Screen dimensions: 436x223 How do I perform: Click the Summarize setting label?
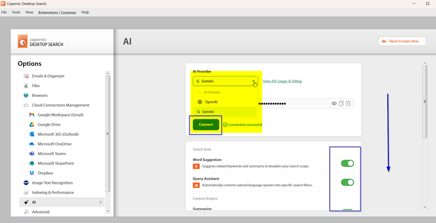pos(202,209)
